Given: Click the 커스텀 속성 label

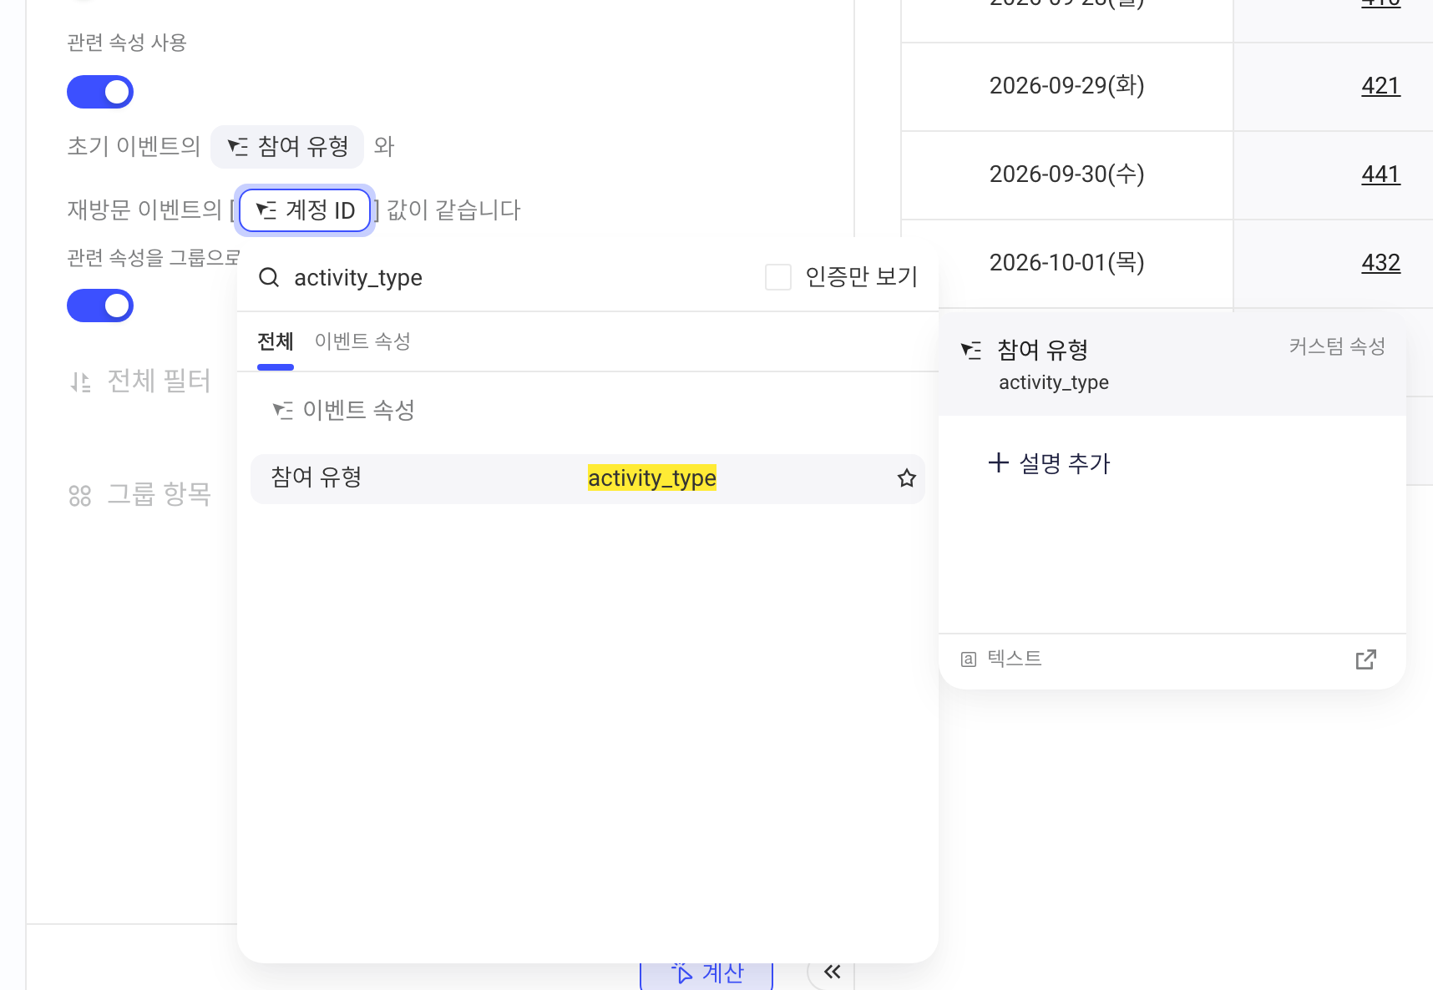Looking at the screenshot, I should point(1337,346).
